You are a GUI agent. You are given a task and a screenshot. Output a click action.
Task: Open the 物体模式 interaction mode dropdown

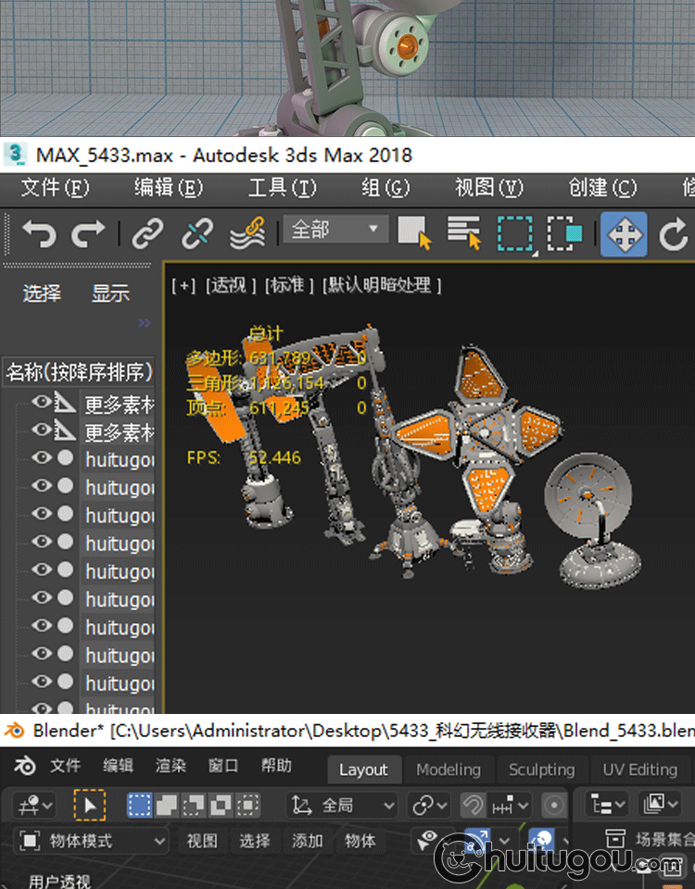point(91,840)
